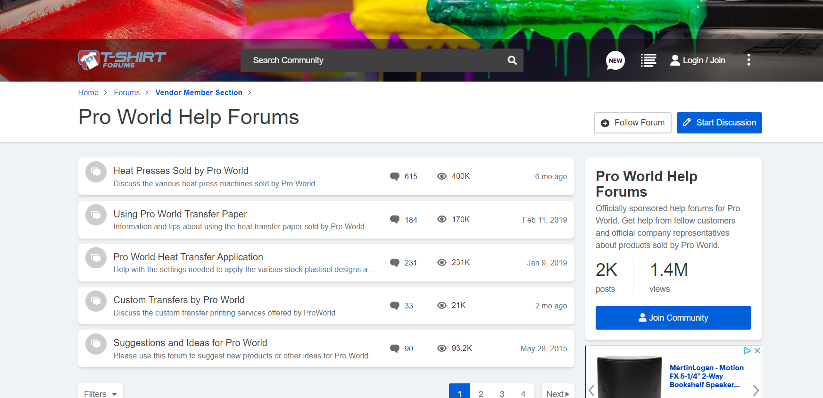Expand the Filters dropdown
This screenshot has height=398, width=823.
tap(100, 393)
